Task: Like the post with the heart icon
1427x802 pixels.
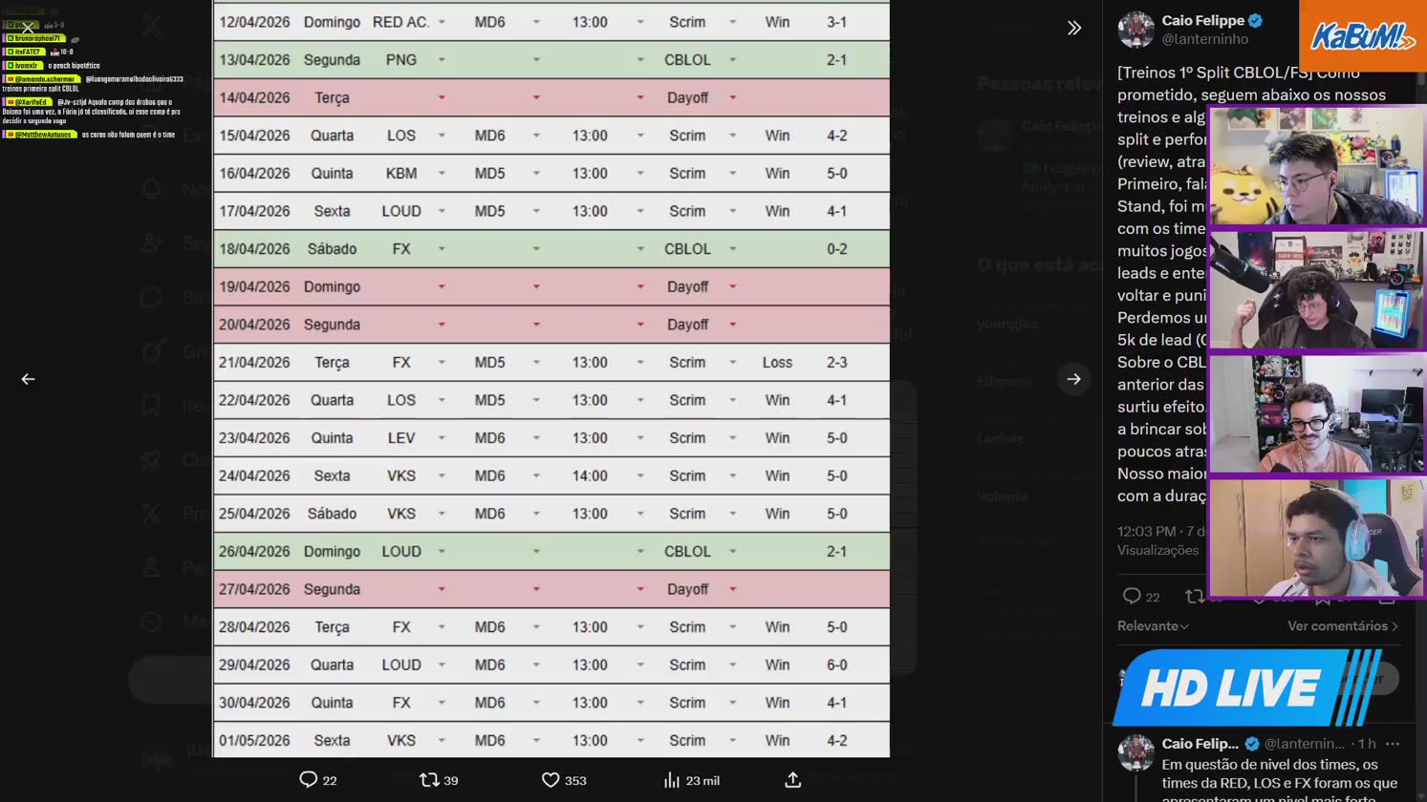Action: (551, 780)
